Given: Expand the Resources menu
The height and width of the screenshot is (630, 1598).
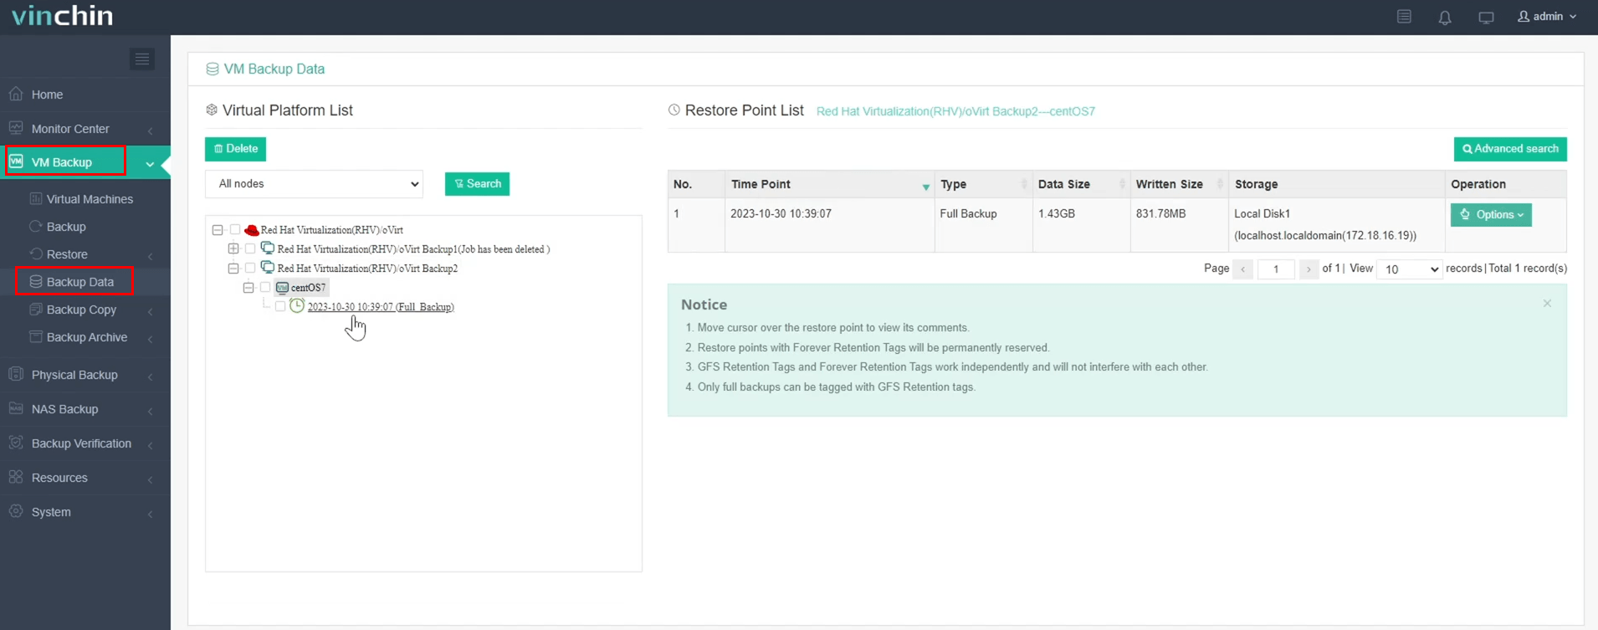Looking at the screenshot, I should pos(85,478).
